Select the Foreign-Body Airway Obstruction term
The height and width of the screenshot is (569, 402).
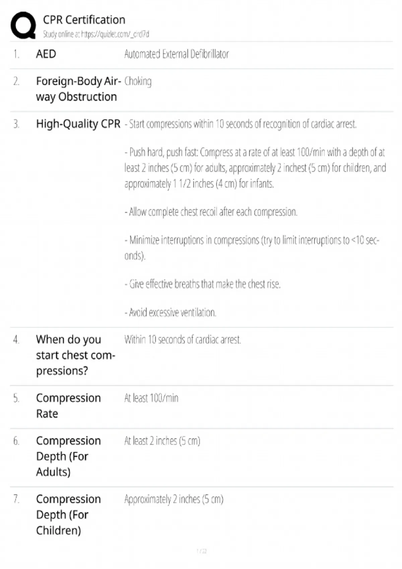pyautogui.click(x=78, y=89)
